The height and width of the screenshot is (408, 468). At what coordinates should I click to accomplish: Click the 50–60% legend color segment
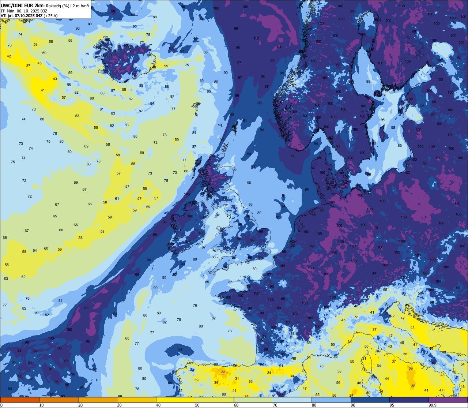pos(214,400)
